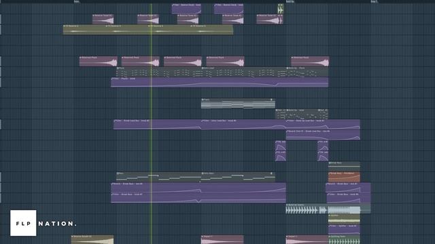Select the long Reverb - Break Bass automation clip
Screen dimensions: 435x244
198,188
